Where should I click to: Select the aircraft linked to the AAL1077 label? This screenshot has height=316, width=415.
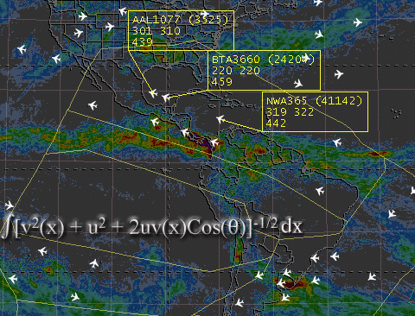[x=153, y=93]
